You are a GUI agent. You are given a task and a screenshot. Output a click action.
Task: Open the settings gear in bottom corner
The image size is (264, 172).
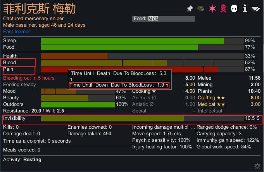point(257,166)
